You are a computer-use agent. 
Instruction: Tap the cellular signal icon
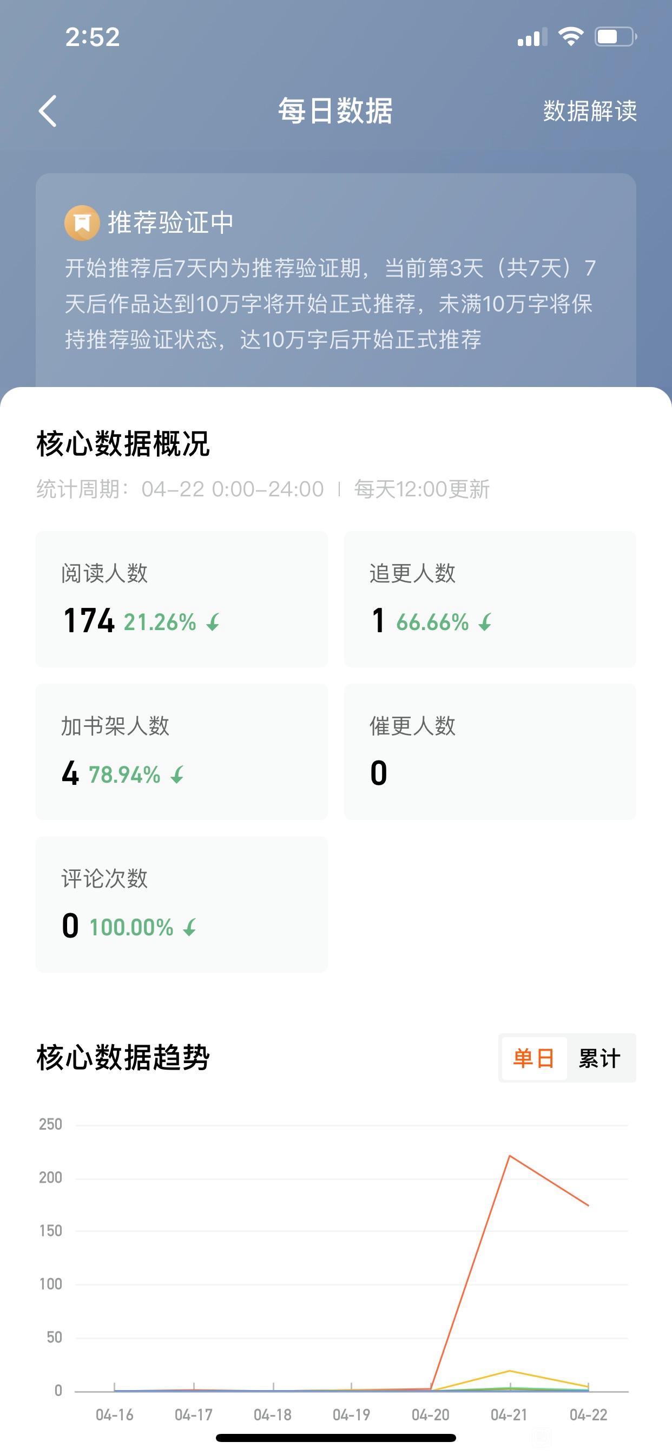pos(532,37)
